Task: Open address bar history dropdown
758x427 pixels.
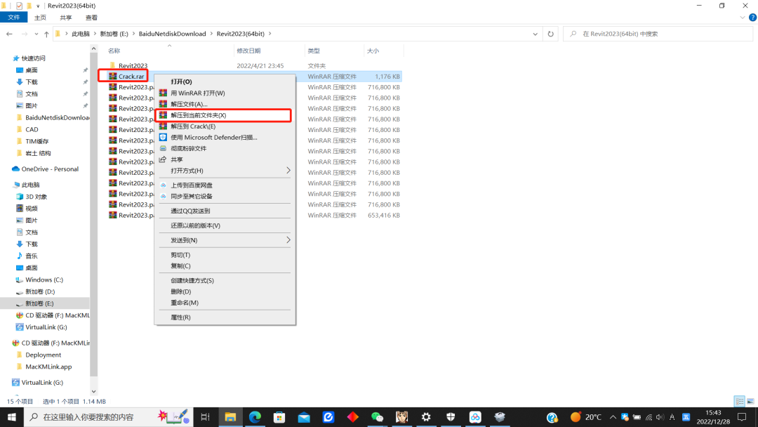Action: 535,34
